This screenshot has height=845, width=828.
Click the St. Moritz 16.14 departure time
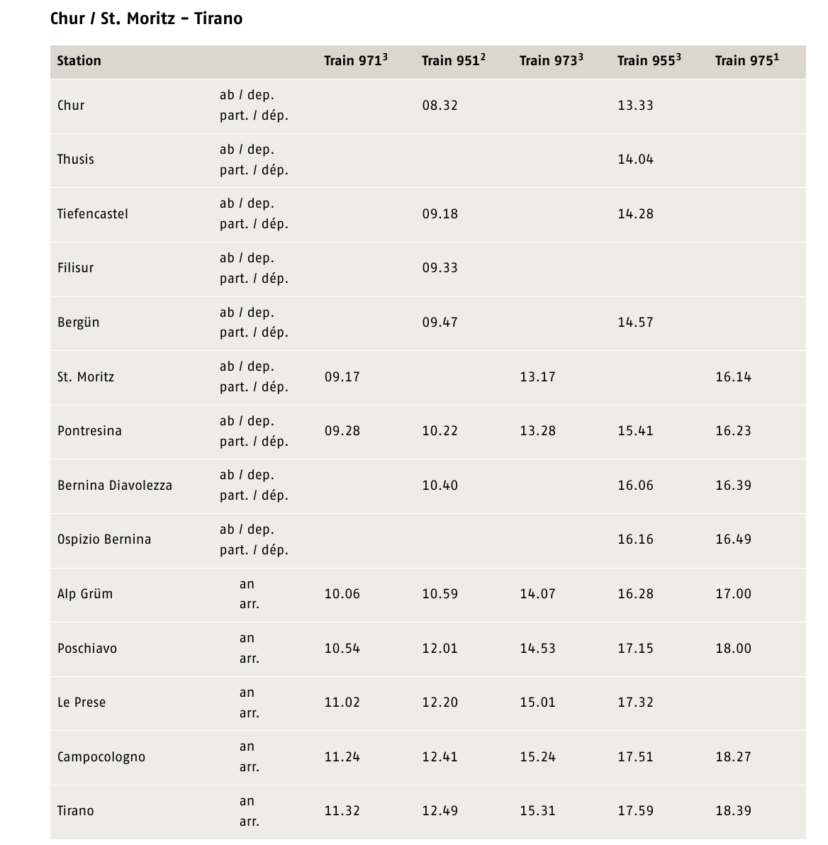coord(733,376)
